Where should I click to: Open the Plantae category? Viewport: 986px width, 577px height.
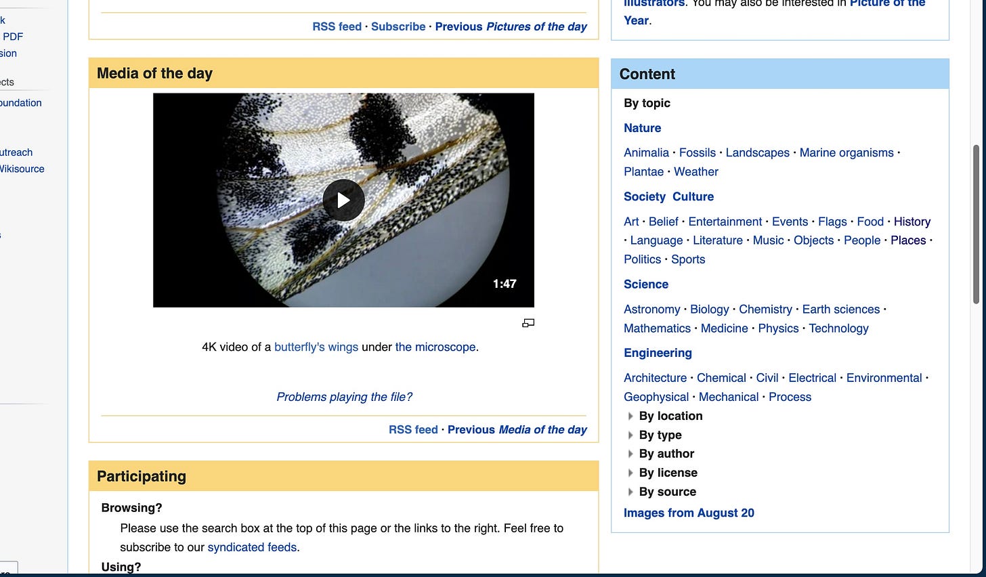(x=643, y=172)
